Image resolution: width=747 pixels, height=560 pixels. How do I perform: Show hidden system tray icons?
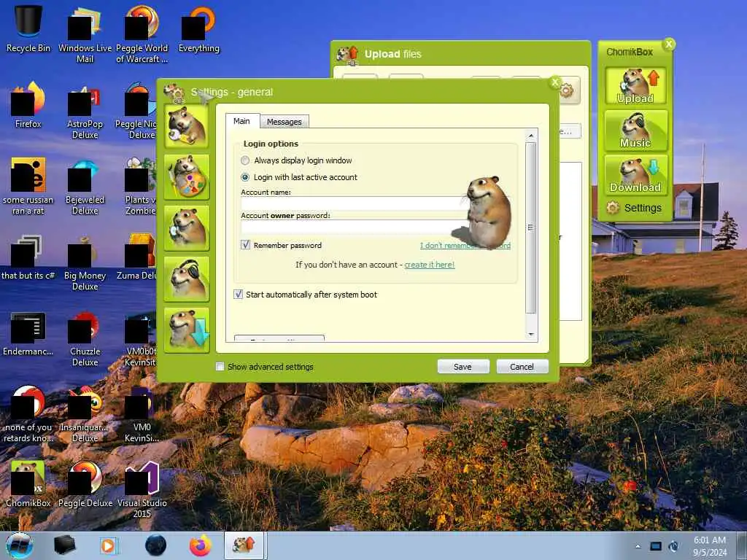click(638, 546)
